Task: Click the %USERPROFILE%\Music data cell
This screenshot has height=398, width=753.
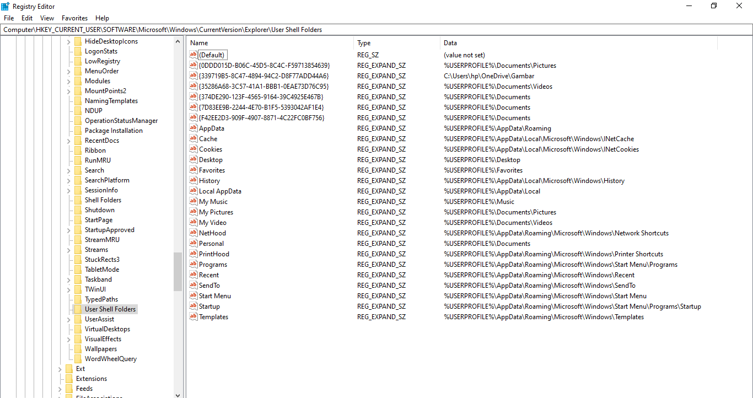Action: (x=479, y=202)
